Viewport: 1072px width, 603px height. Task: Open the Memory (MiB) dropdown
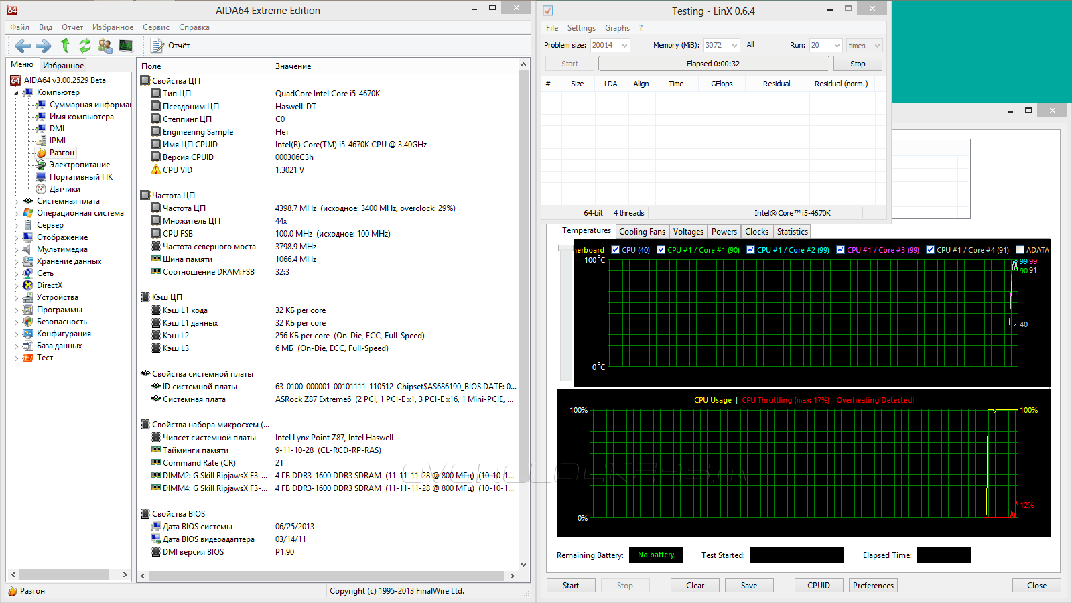734,46
